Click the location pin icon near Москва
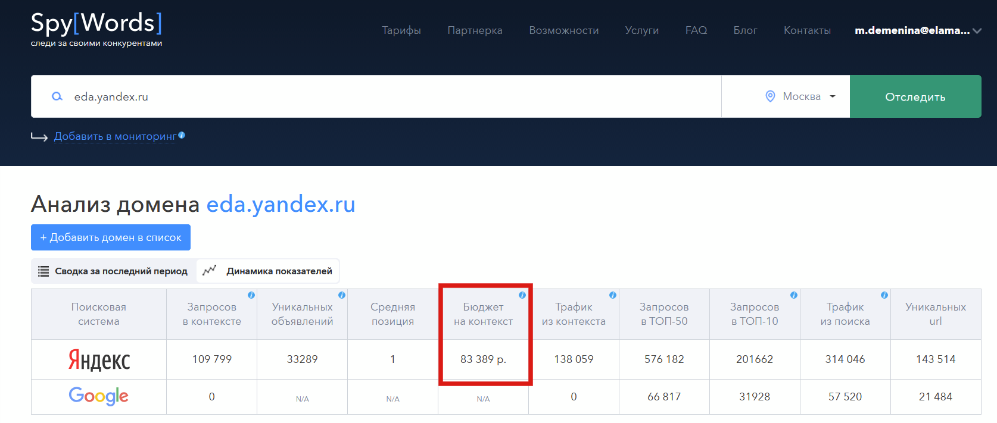The width and height of the screenshot is (997, 423). coord(770,96)
